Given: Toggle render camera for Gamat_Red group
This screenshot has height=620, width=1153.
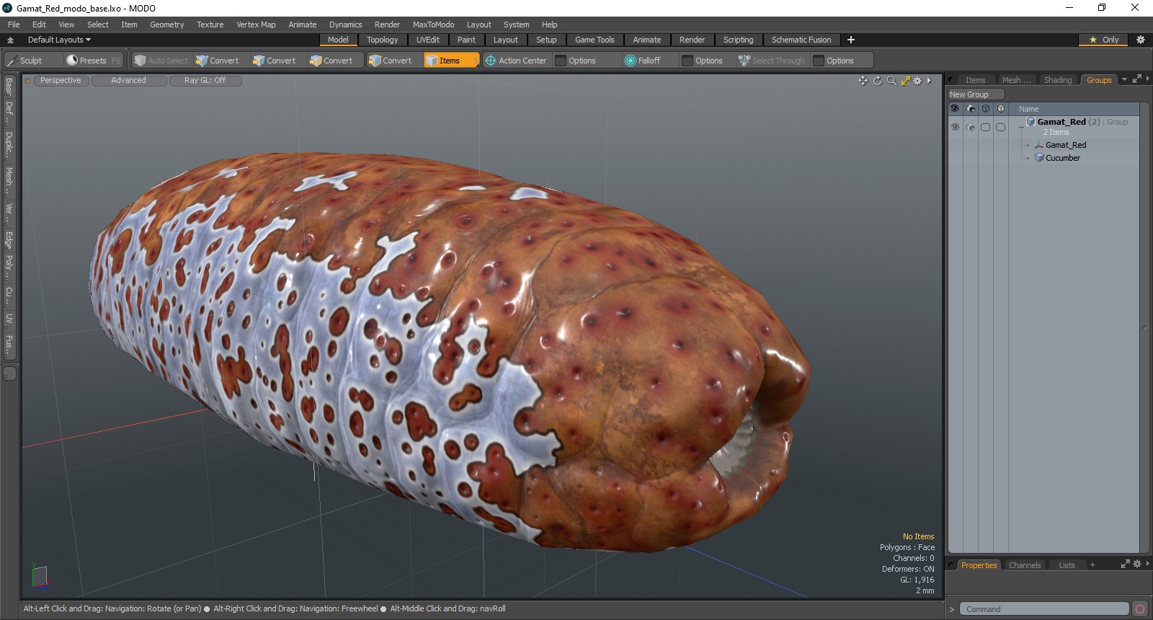Looking at the screenshot, I should click(970, 127).
